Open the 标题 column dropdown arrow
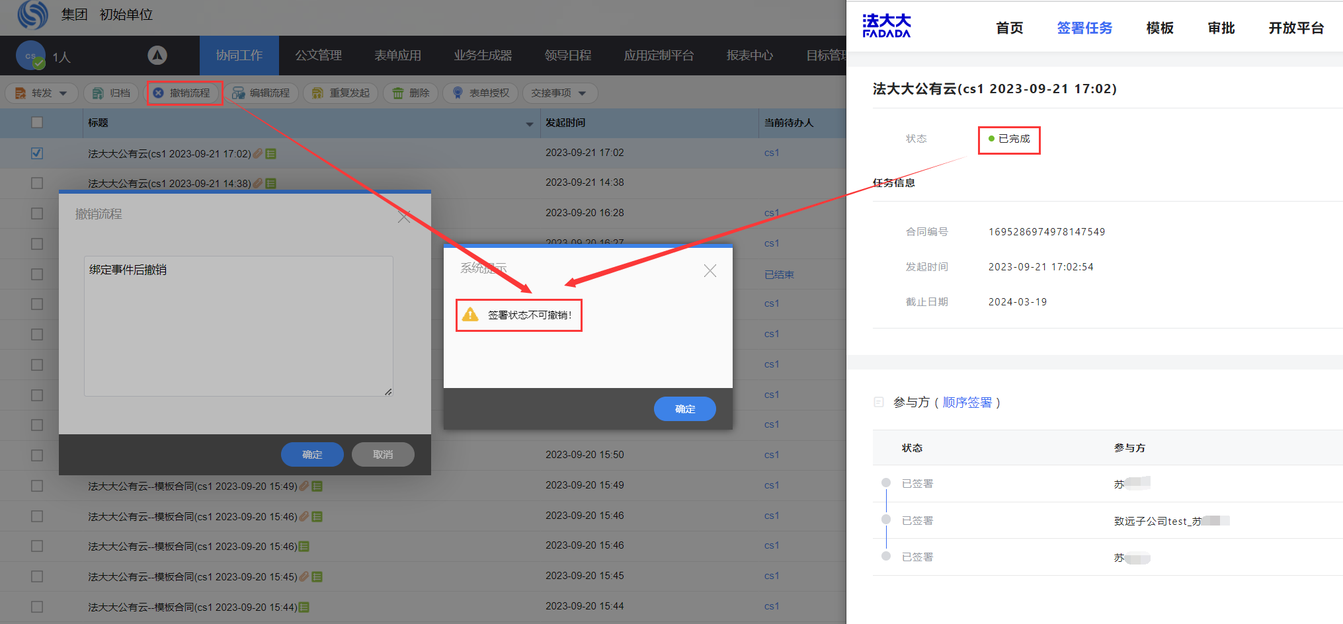Image resolution: width=1343 pixels, height=624 pixels. [x=530, y=124]
